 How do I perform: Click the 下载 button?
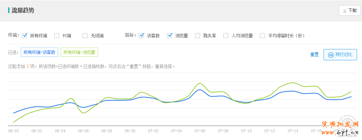(350, 11)
